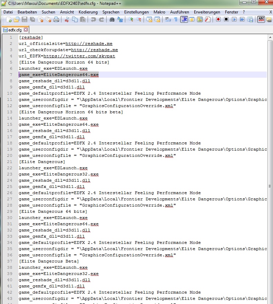Image resolution: width=273 pixels, height=304 pixels.
Task: Toggle synchronized vertical scrolling
Action: point(149,19)
